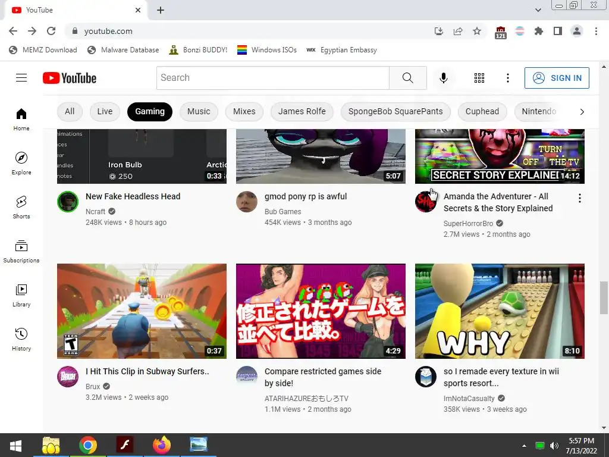
Task: Open Firefox from the taskbar
Action: [162, 445]
